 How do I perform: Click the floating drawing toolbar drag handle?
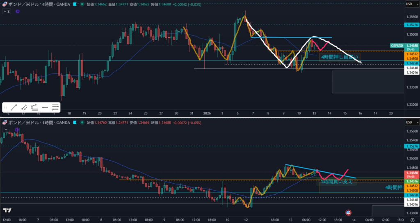point(6,108)
